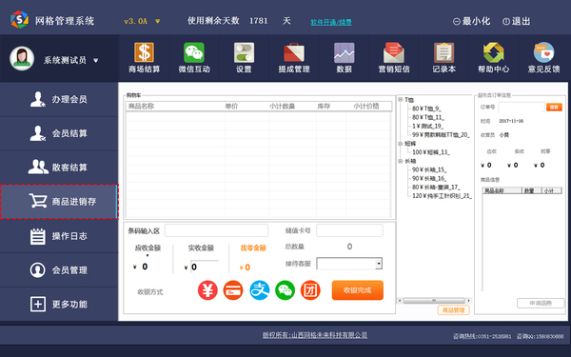Viewport: 571px width, 357px height.
Task: Click the product tree scroll-left arrow
Action: [400, 301]
